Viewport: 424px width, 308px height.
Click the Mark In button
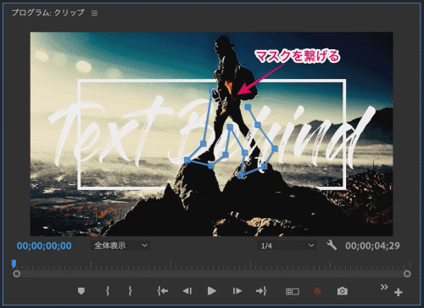coord(108,291)
